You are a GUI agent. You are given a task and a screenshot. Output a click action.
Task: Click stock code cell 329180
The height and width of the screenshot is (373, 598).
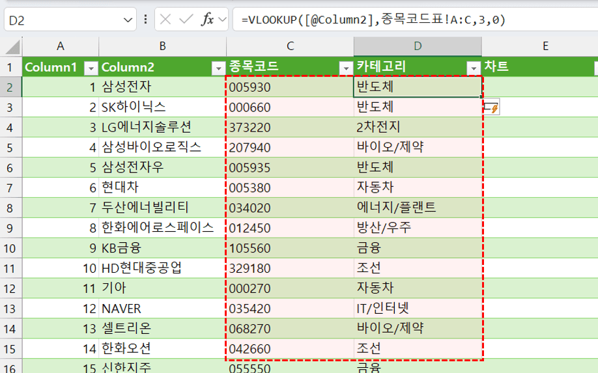[291, 269]
